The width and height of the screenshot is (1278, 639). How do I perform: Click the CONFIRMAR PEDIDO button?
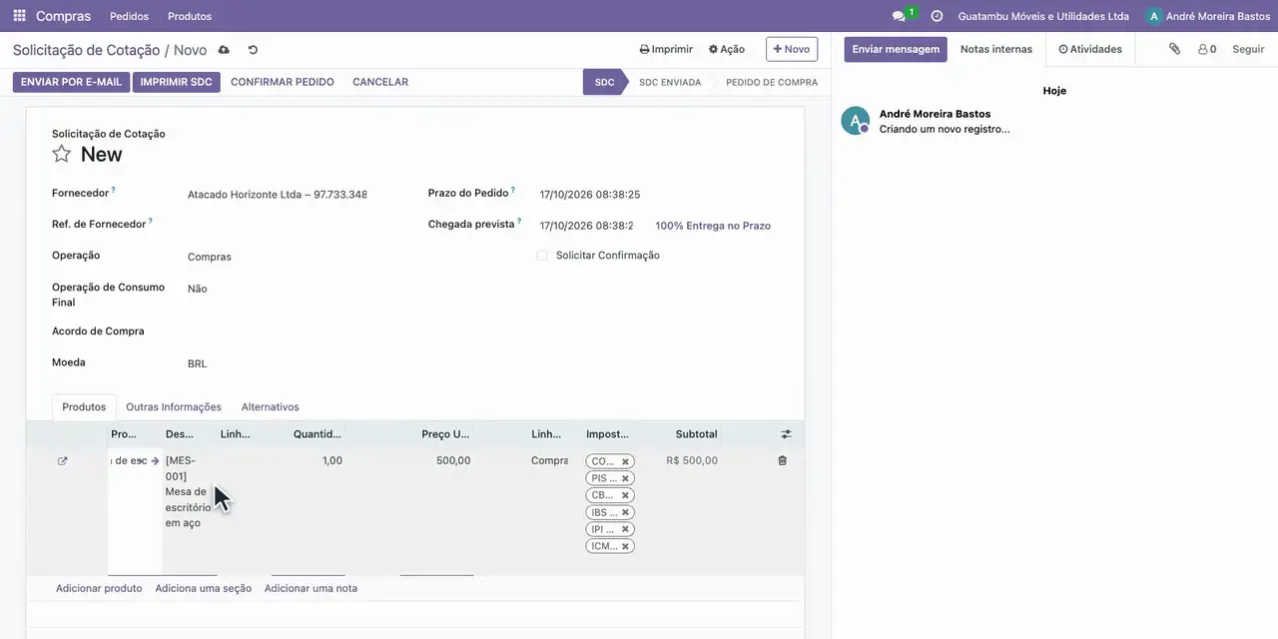(x=283, y=82)
